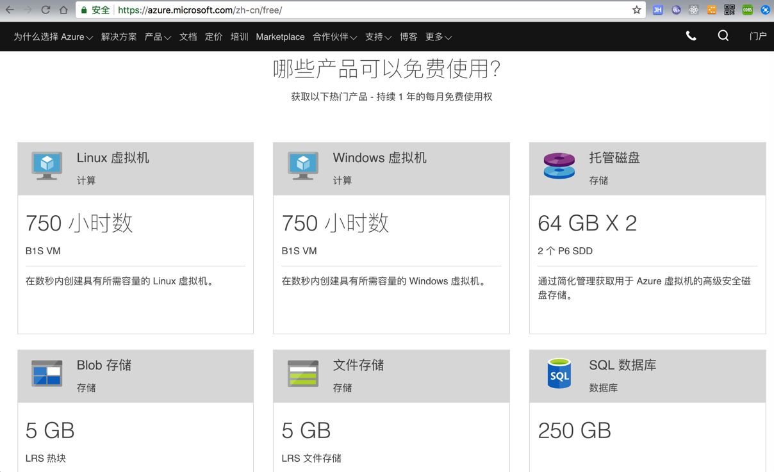Viewport: 774px width, 472px height.
Task: Click the LRS 文件存储 text
Action: click(x=311, y=459)
